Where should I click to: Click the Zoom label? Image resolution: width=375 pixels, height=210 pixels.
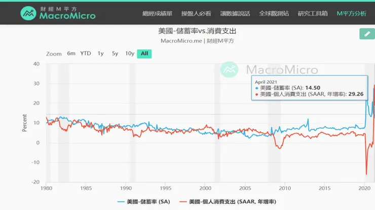54,54
